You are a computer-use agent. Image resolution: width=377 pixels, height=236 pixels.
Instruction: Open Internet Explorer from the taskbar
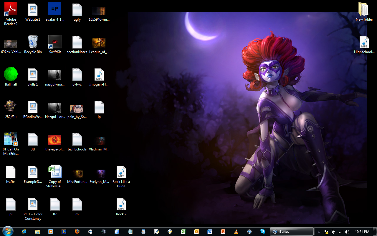tap(24, 232)
